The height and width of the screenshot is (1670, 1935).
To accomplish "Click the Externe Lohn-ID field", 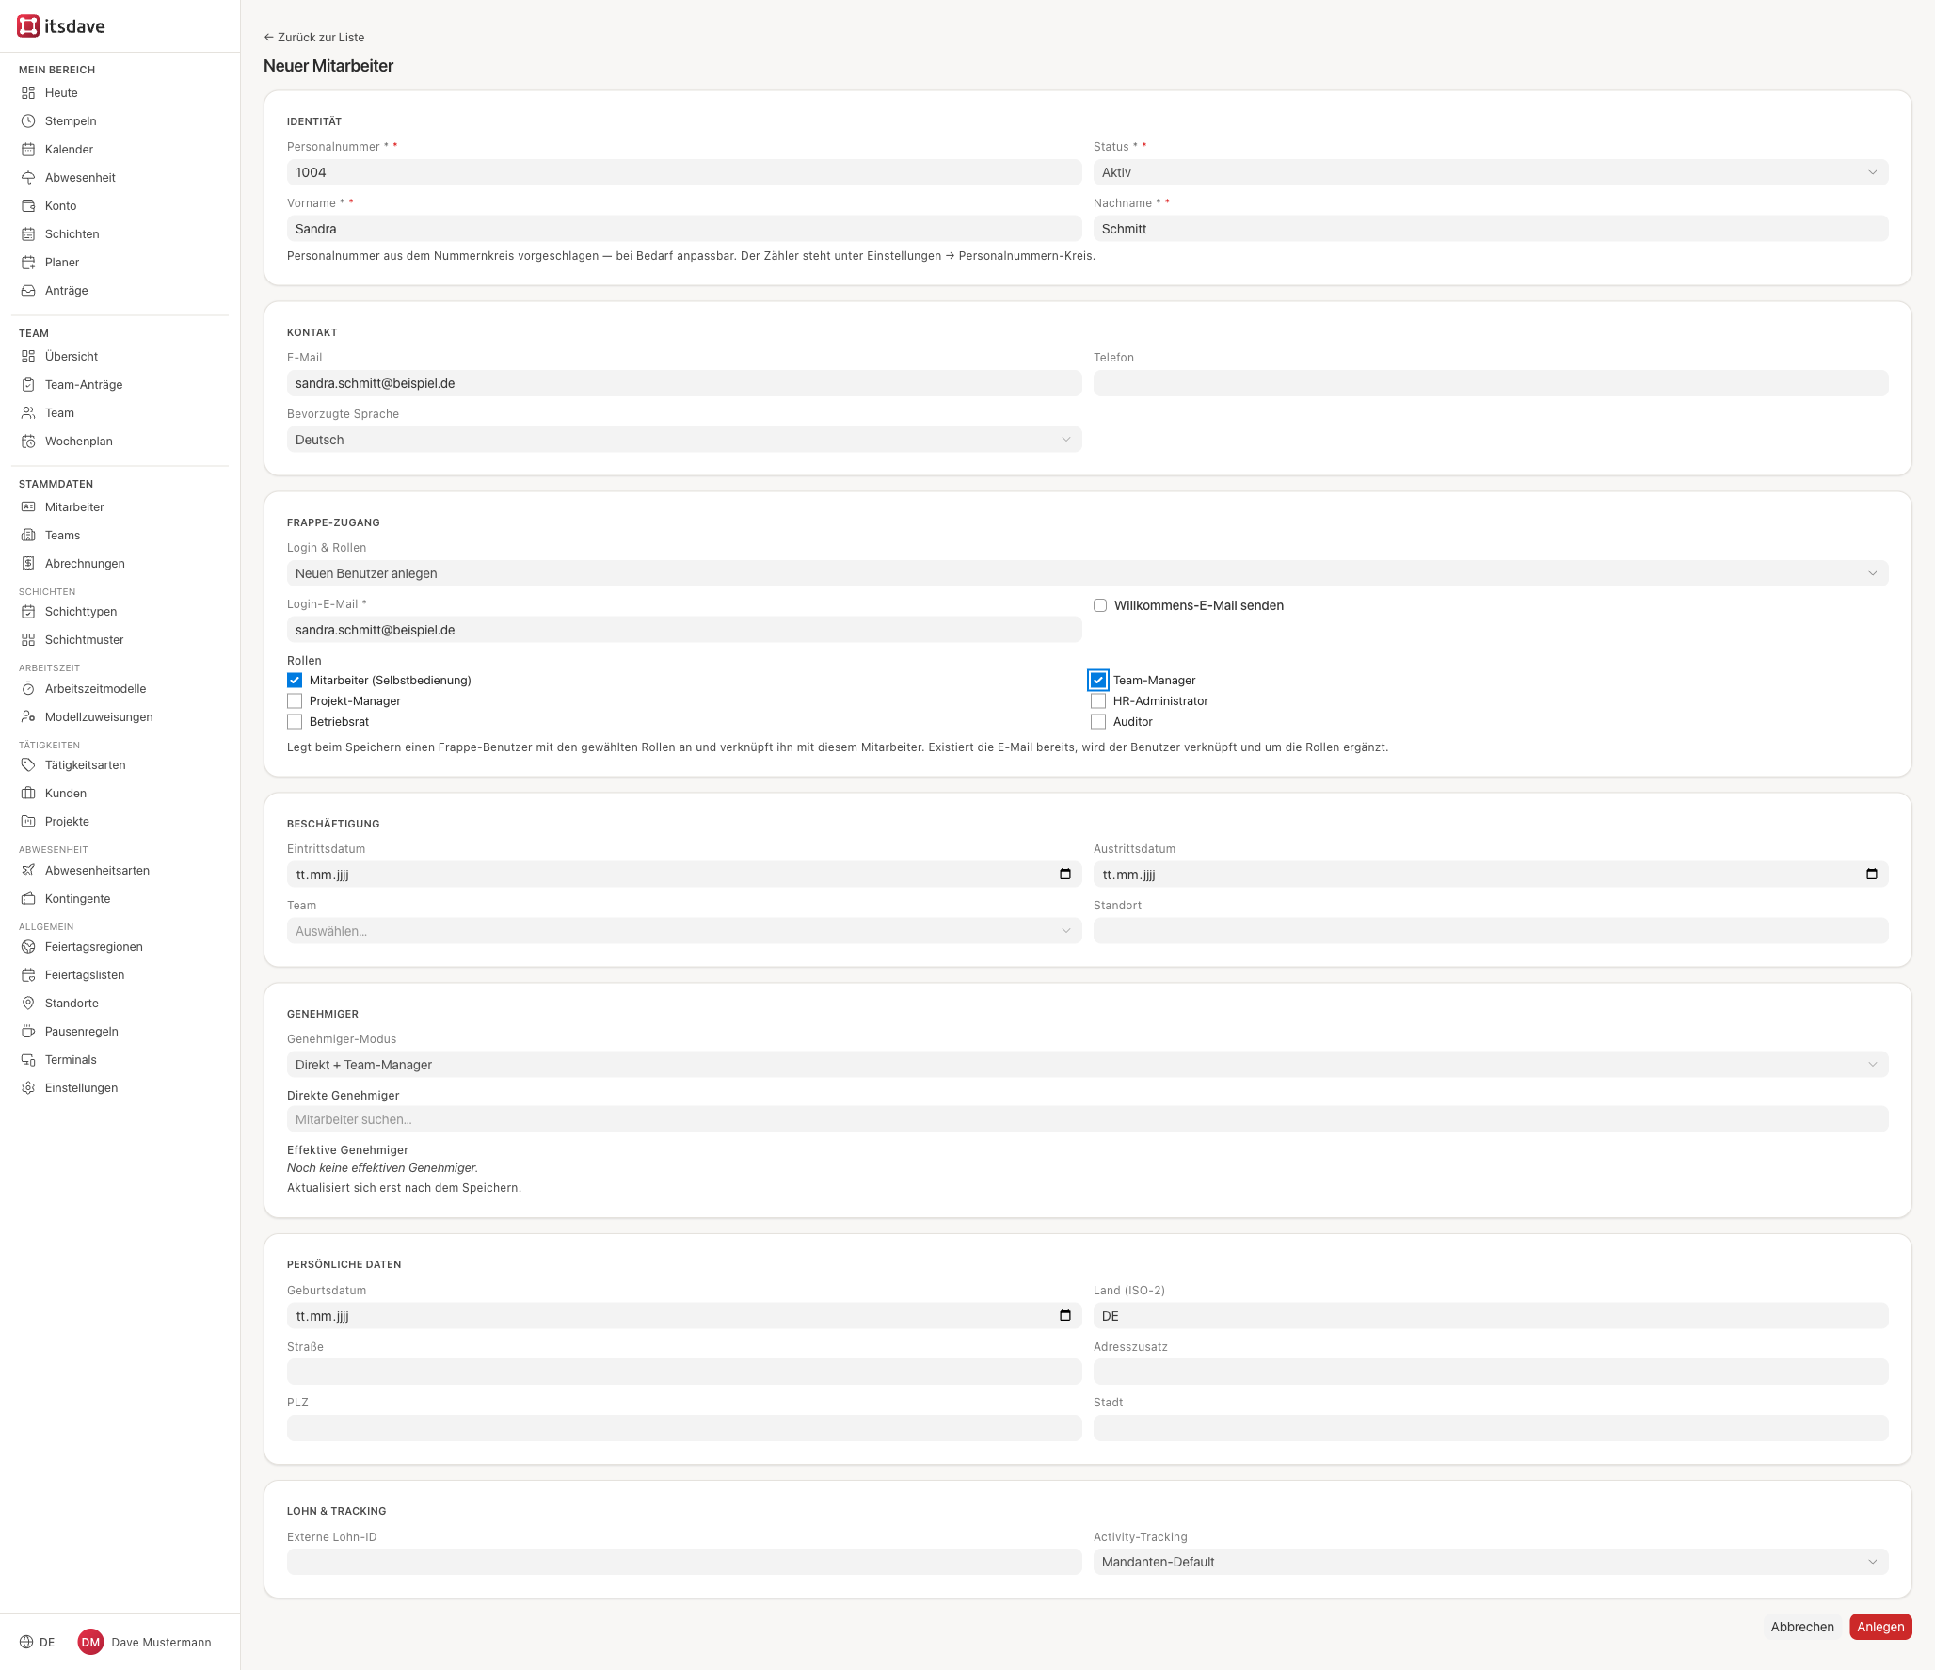I will [x=684, y=1562].
